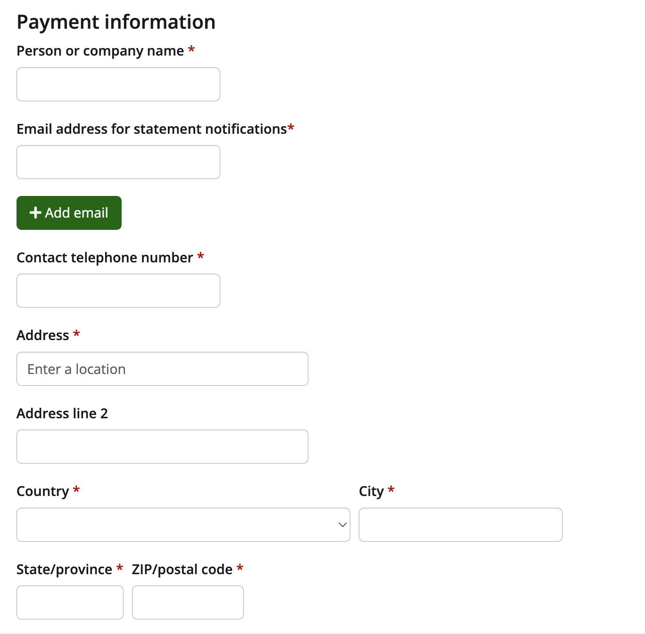Open the Country select box
The width and height of the screenshot is (645, 634).
(x=183, y=525)
